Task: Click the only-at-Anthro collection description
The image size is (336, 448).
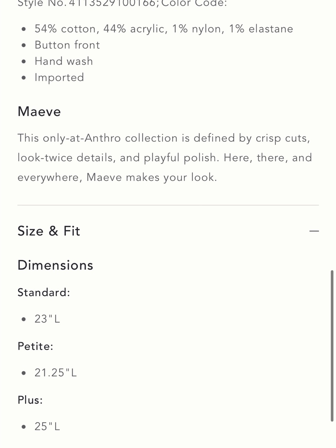Action: tap(165, 158)
